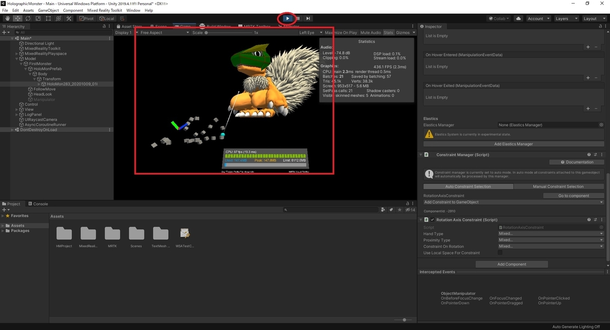Viewport: 610px width, 330px height.
Task: Select the Scale tool in toolbar
Action: pyautogui.click(x=38, y=18)
